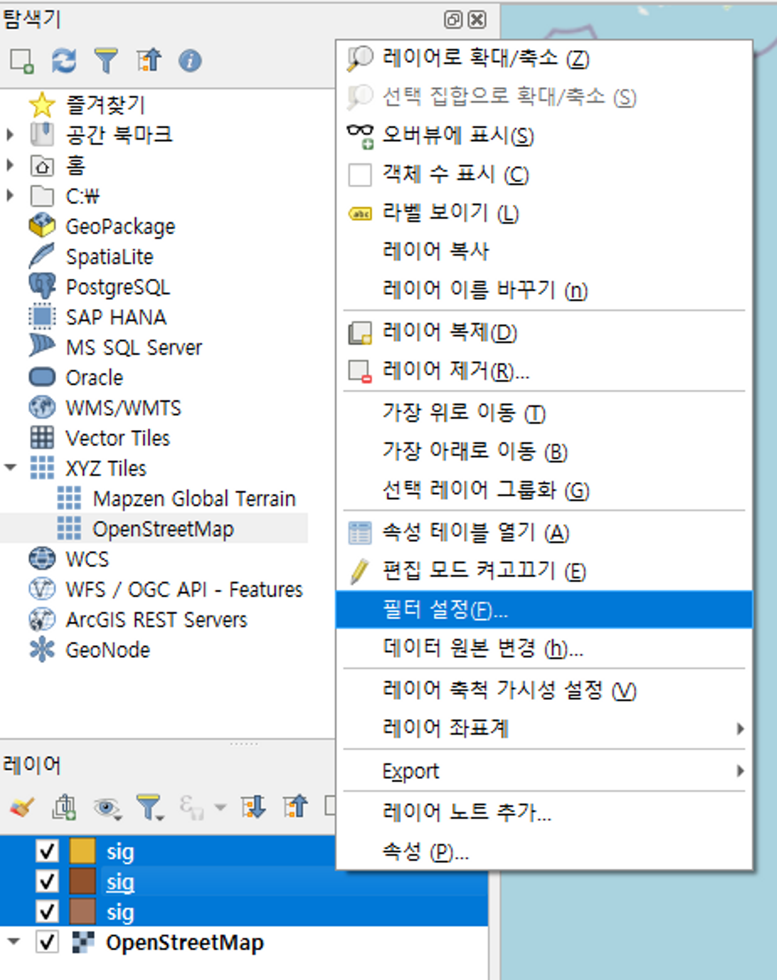This screenshot has height=980, width=777.
Task: Expand the 홈 tree node
Action: click(10, 165)
